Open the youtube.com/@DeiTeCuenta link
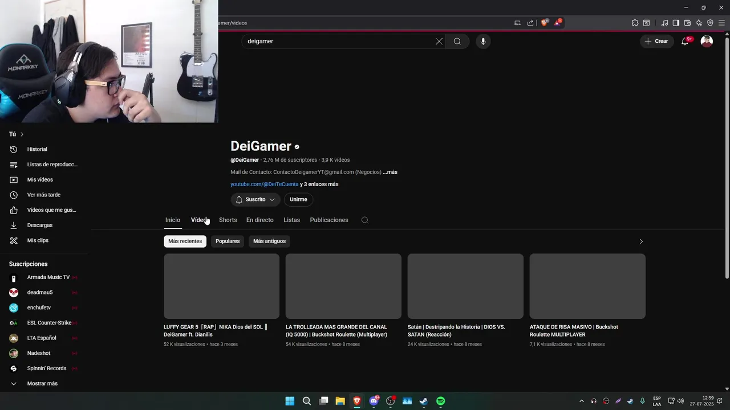Image resolution: width=730 pixels, height=410 pixels. [265, 184]
